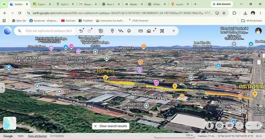Expand the toolbar chevron down
The height and width of the screenshot is (139, 265).
(x=173, y=31)
